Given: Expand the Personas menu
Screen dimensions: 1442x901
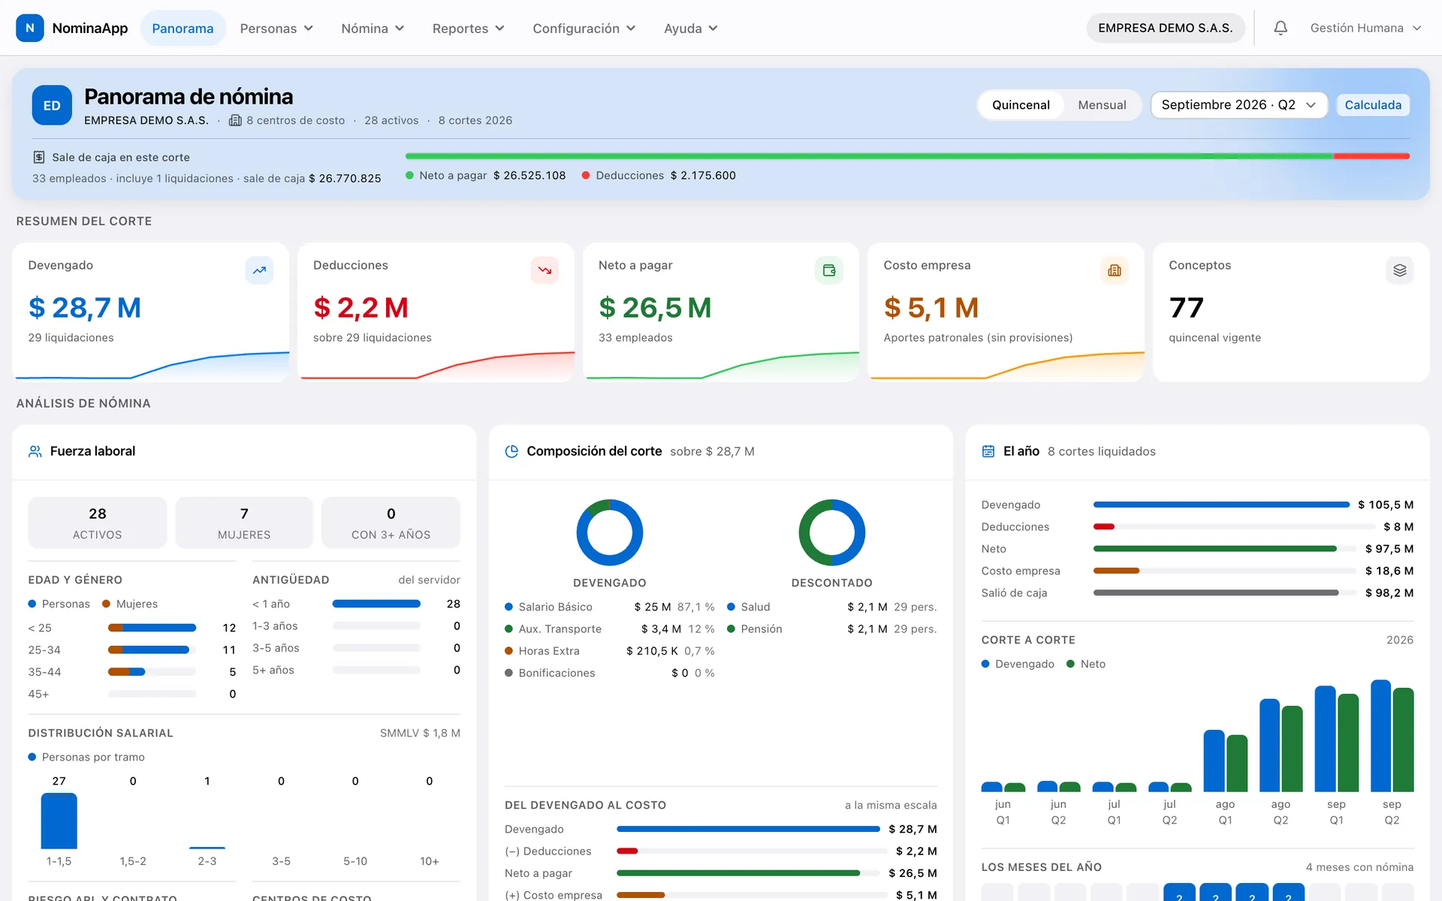Looking at the screenshot, I should coord(276,28).
